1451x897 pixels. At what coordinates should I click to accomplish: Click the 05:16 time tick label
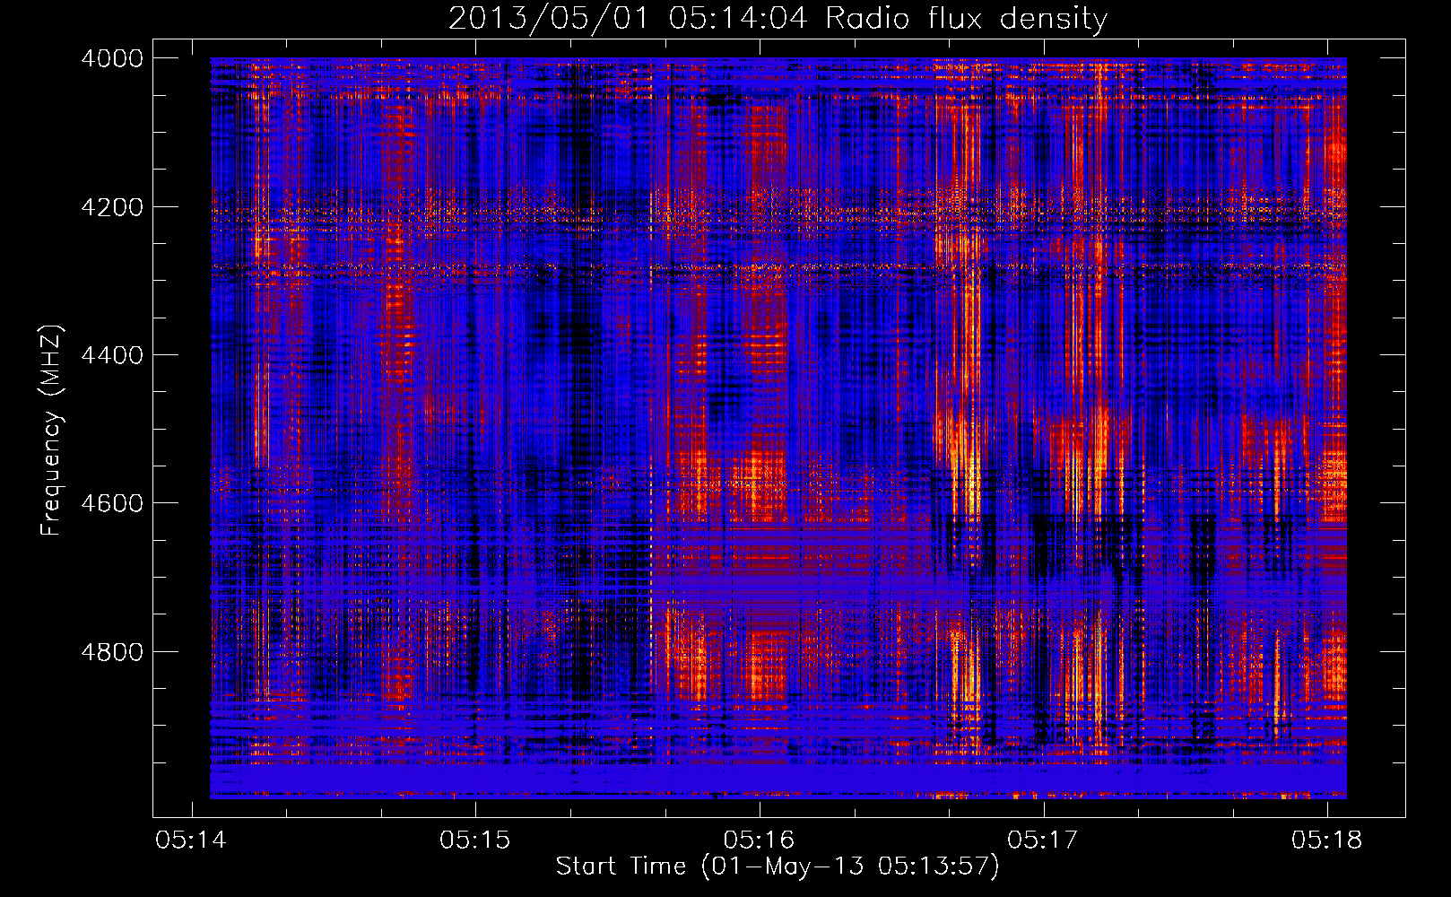760,840
